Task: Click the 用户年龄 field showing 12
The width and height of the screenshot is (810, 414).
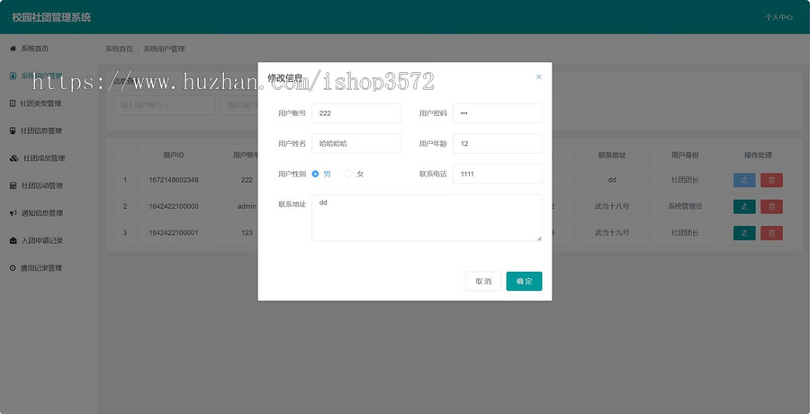Action: (x=498, y=144)
